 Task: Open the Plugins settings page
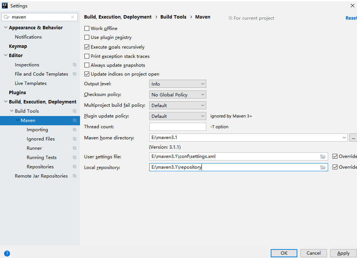(x=17, y=93)
